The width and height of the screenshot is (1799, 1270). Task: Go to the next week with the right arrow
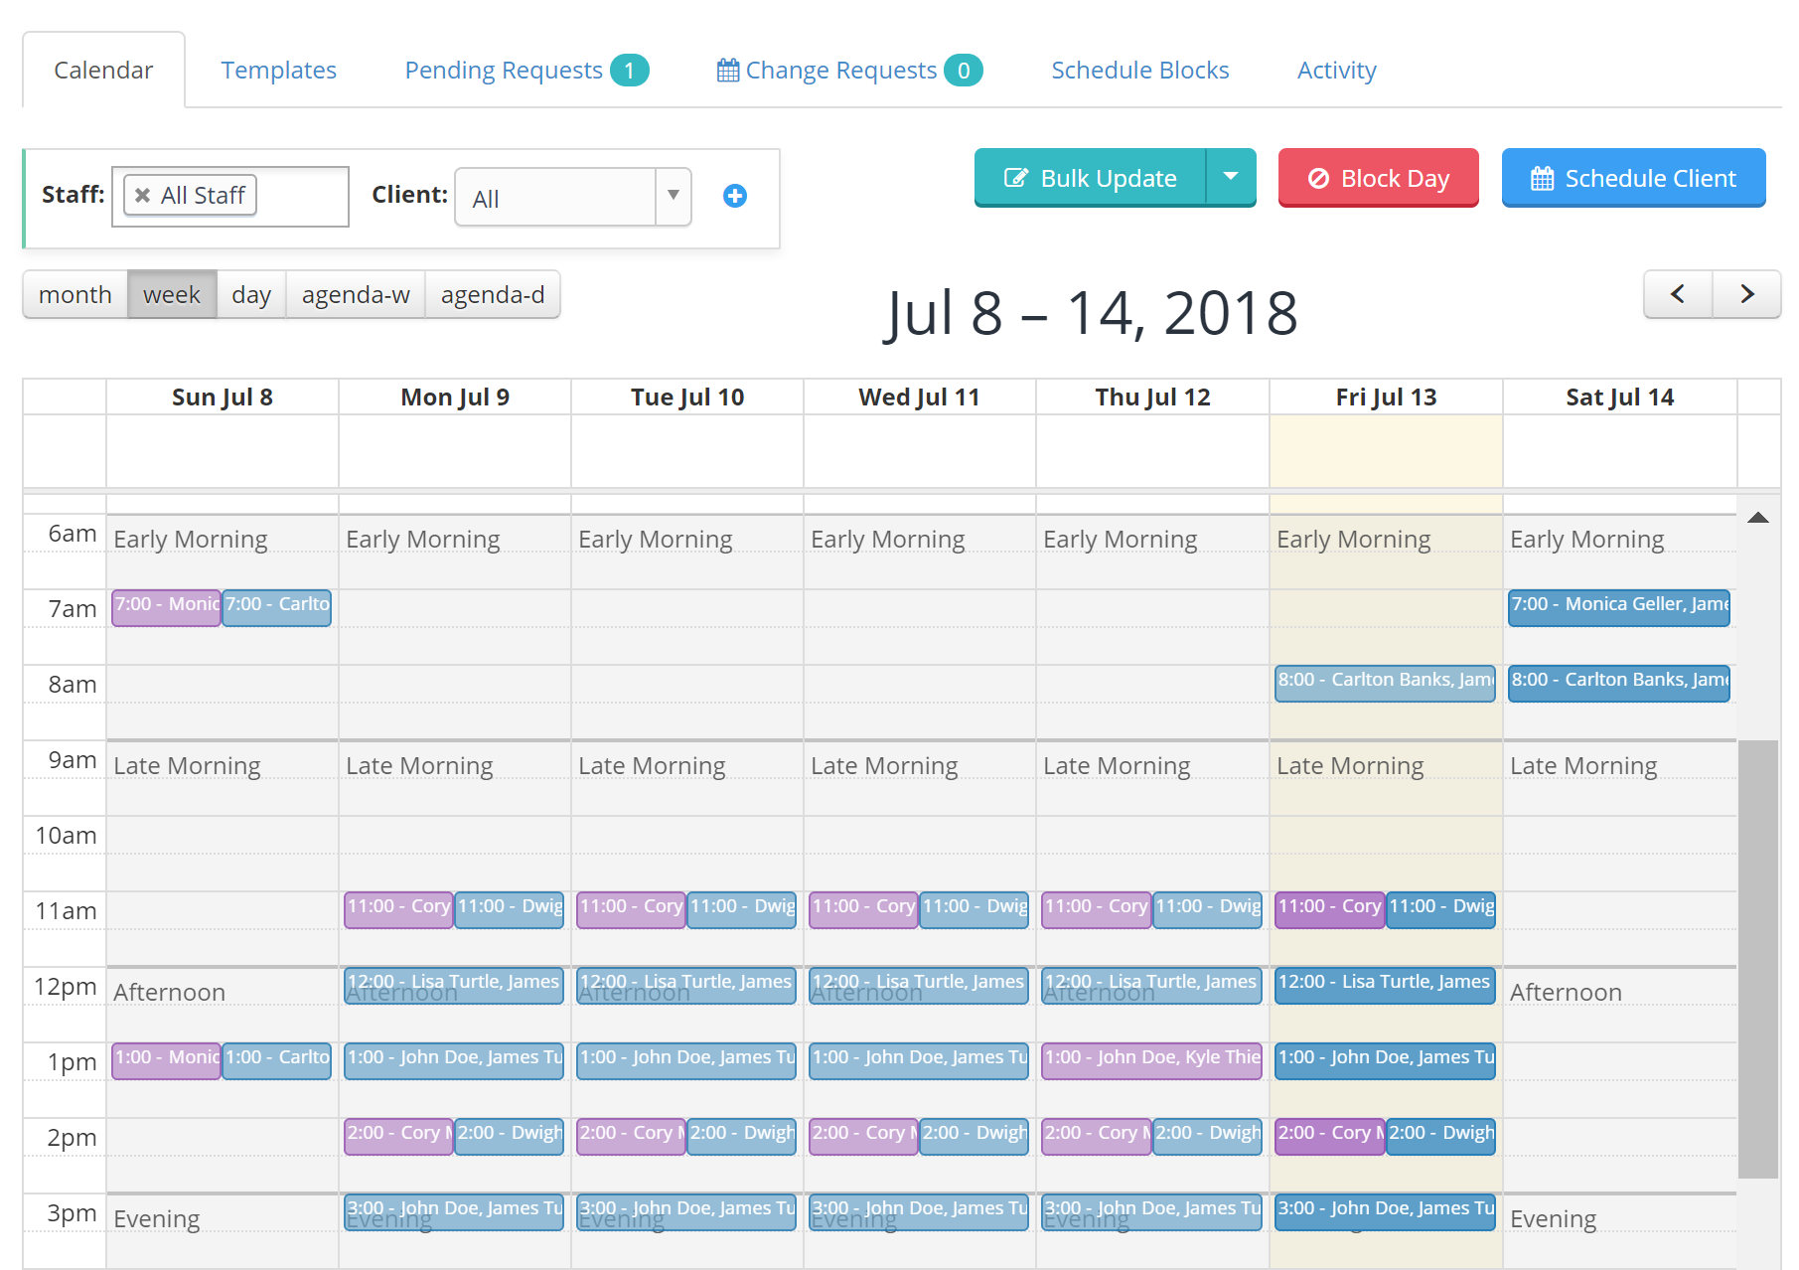pyautogui.click(x=1747, y=294)
